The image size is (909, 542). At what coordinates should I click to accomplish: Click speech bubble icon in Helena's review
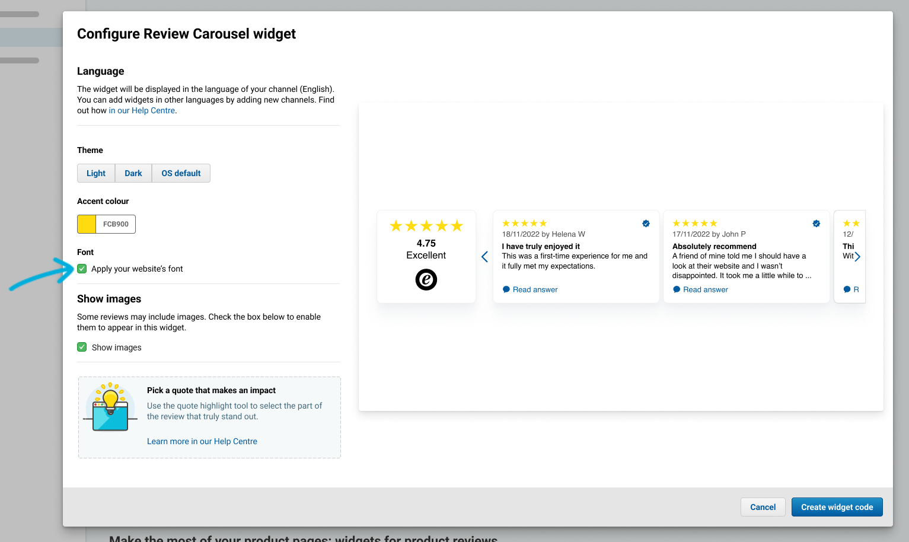506,289
